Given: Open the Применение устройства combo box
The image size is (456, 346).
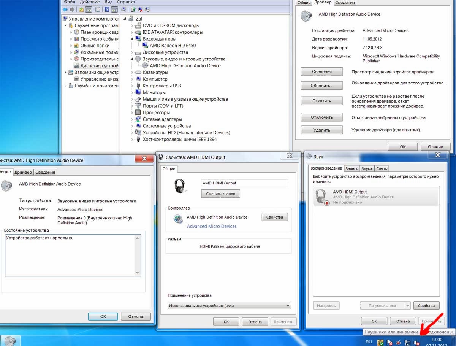Looking at the screenshot, I should (229, 305).
